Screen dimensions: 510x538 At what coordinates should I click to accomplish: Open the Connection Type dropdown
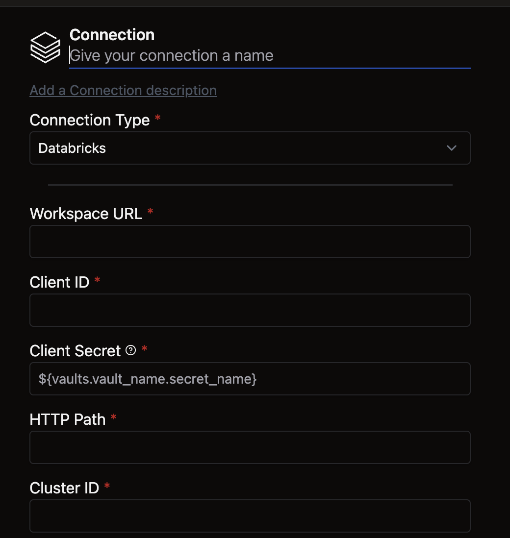point(250,148)
